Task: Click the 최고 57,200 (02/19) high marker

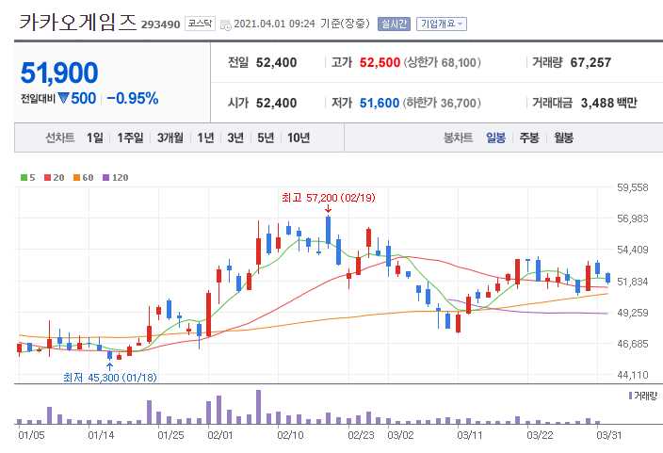Action: click(329, 198)
